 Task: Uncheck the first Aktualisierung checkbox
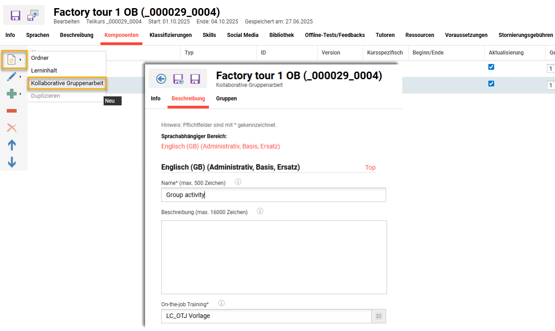pyautogui.click(x=491, y=67)
